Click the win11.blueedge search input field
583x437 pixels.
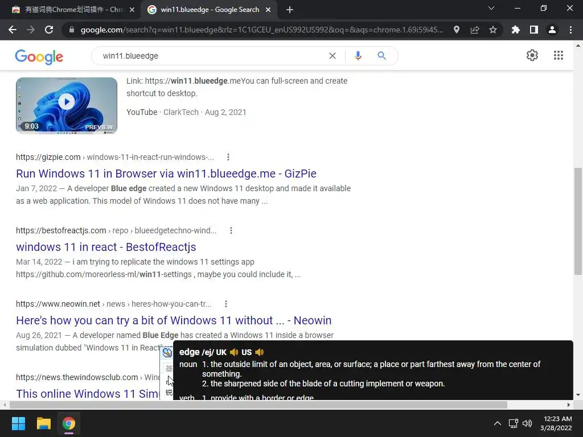click(212, 56)
